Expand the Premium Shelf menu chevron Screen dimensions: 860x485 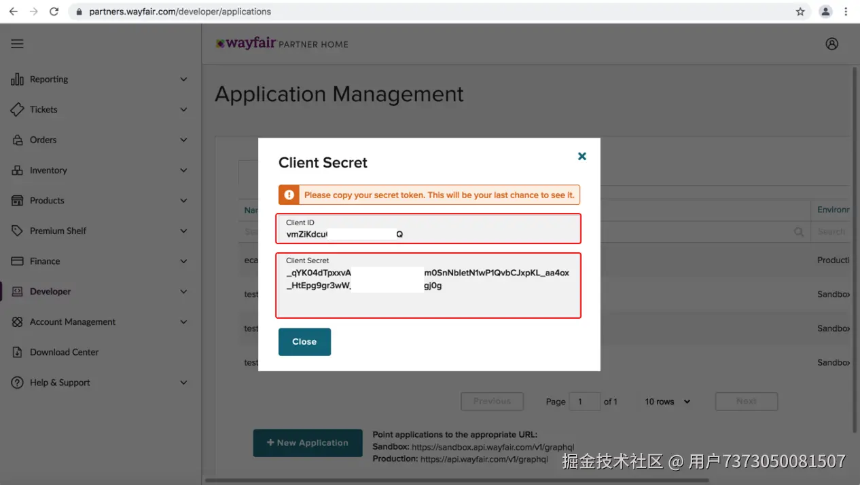coord(183,231)
